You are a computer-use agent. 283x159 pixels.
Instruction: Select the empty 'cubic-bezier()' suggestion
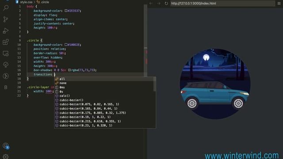point(104,100)
